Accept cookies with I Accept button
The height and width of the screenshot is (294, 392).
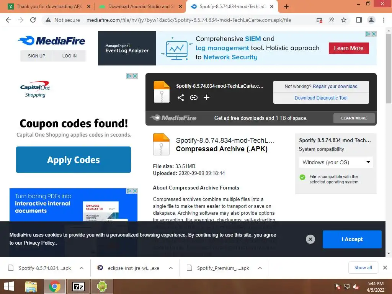tap(352, 239)
